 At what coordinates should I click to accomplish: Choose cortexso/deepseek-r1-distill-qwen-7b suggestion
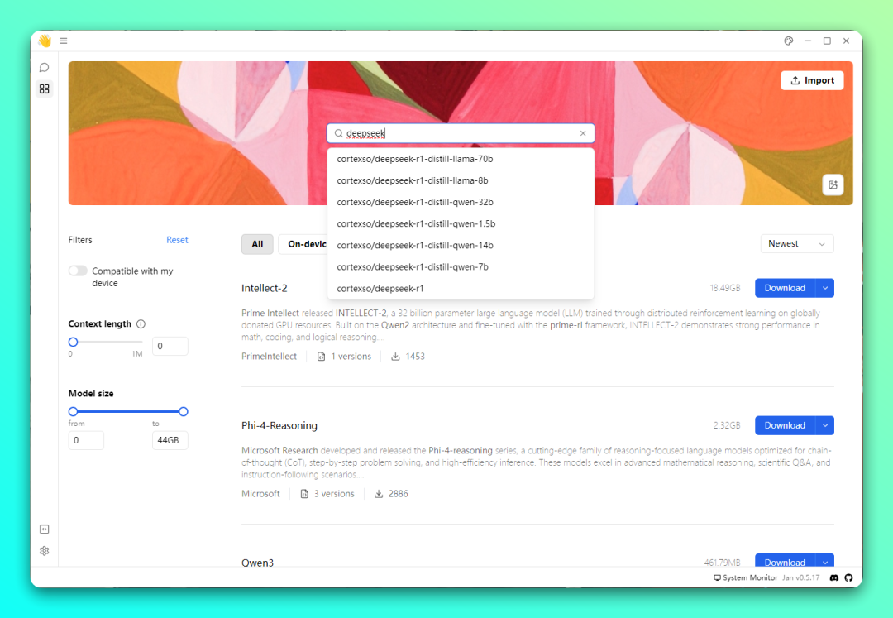tap(461, 267)
